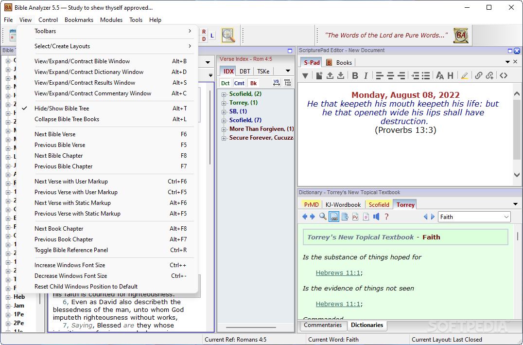Viewport: 523px width, 345px height.
Task: Switch to the KJ-Wordbook tab
Action: 343,205
